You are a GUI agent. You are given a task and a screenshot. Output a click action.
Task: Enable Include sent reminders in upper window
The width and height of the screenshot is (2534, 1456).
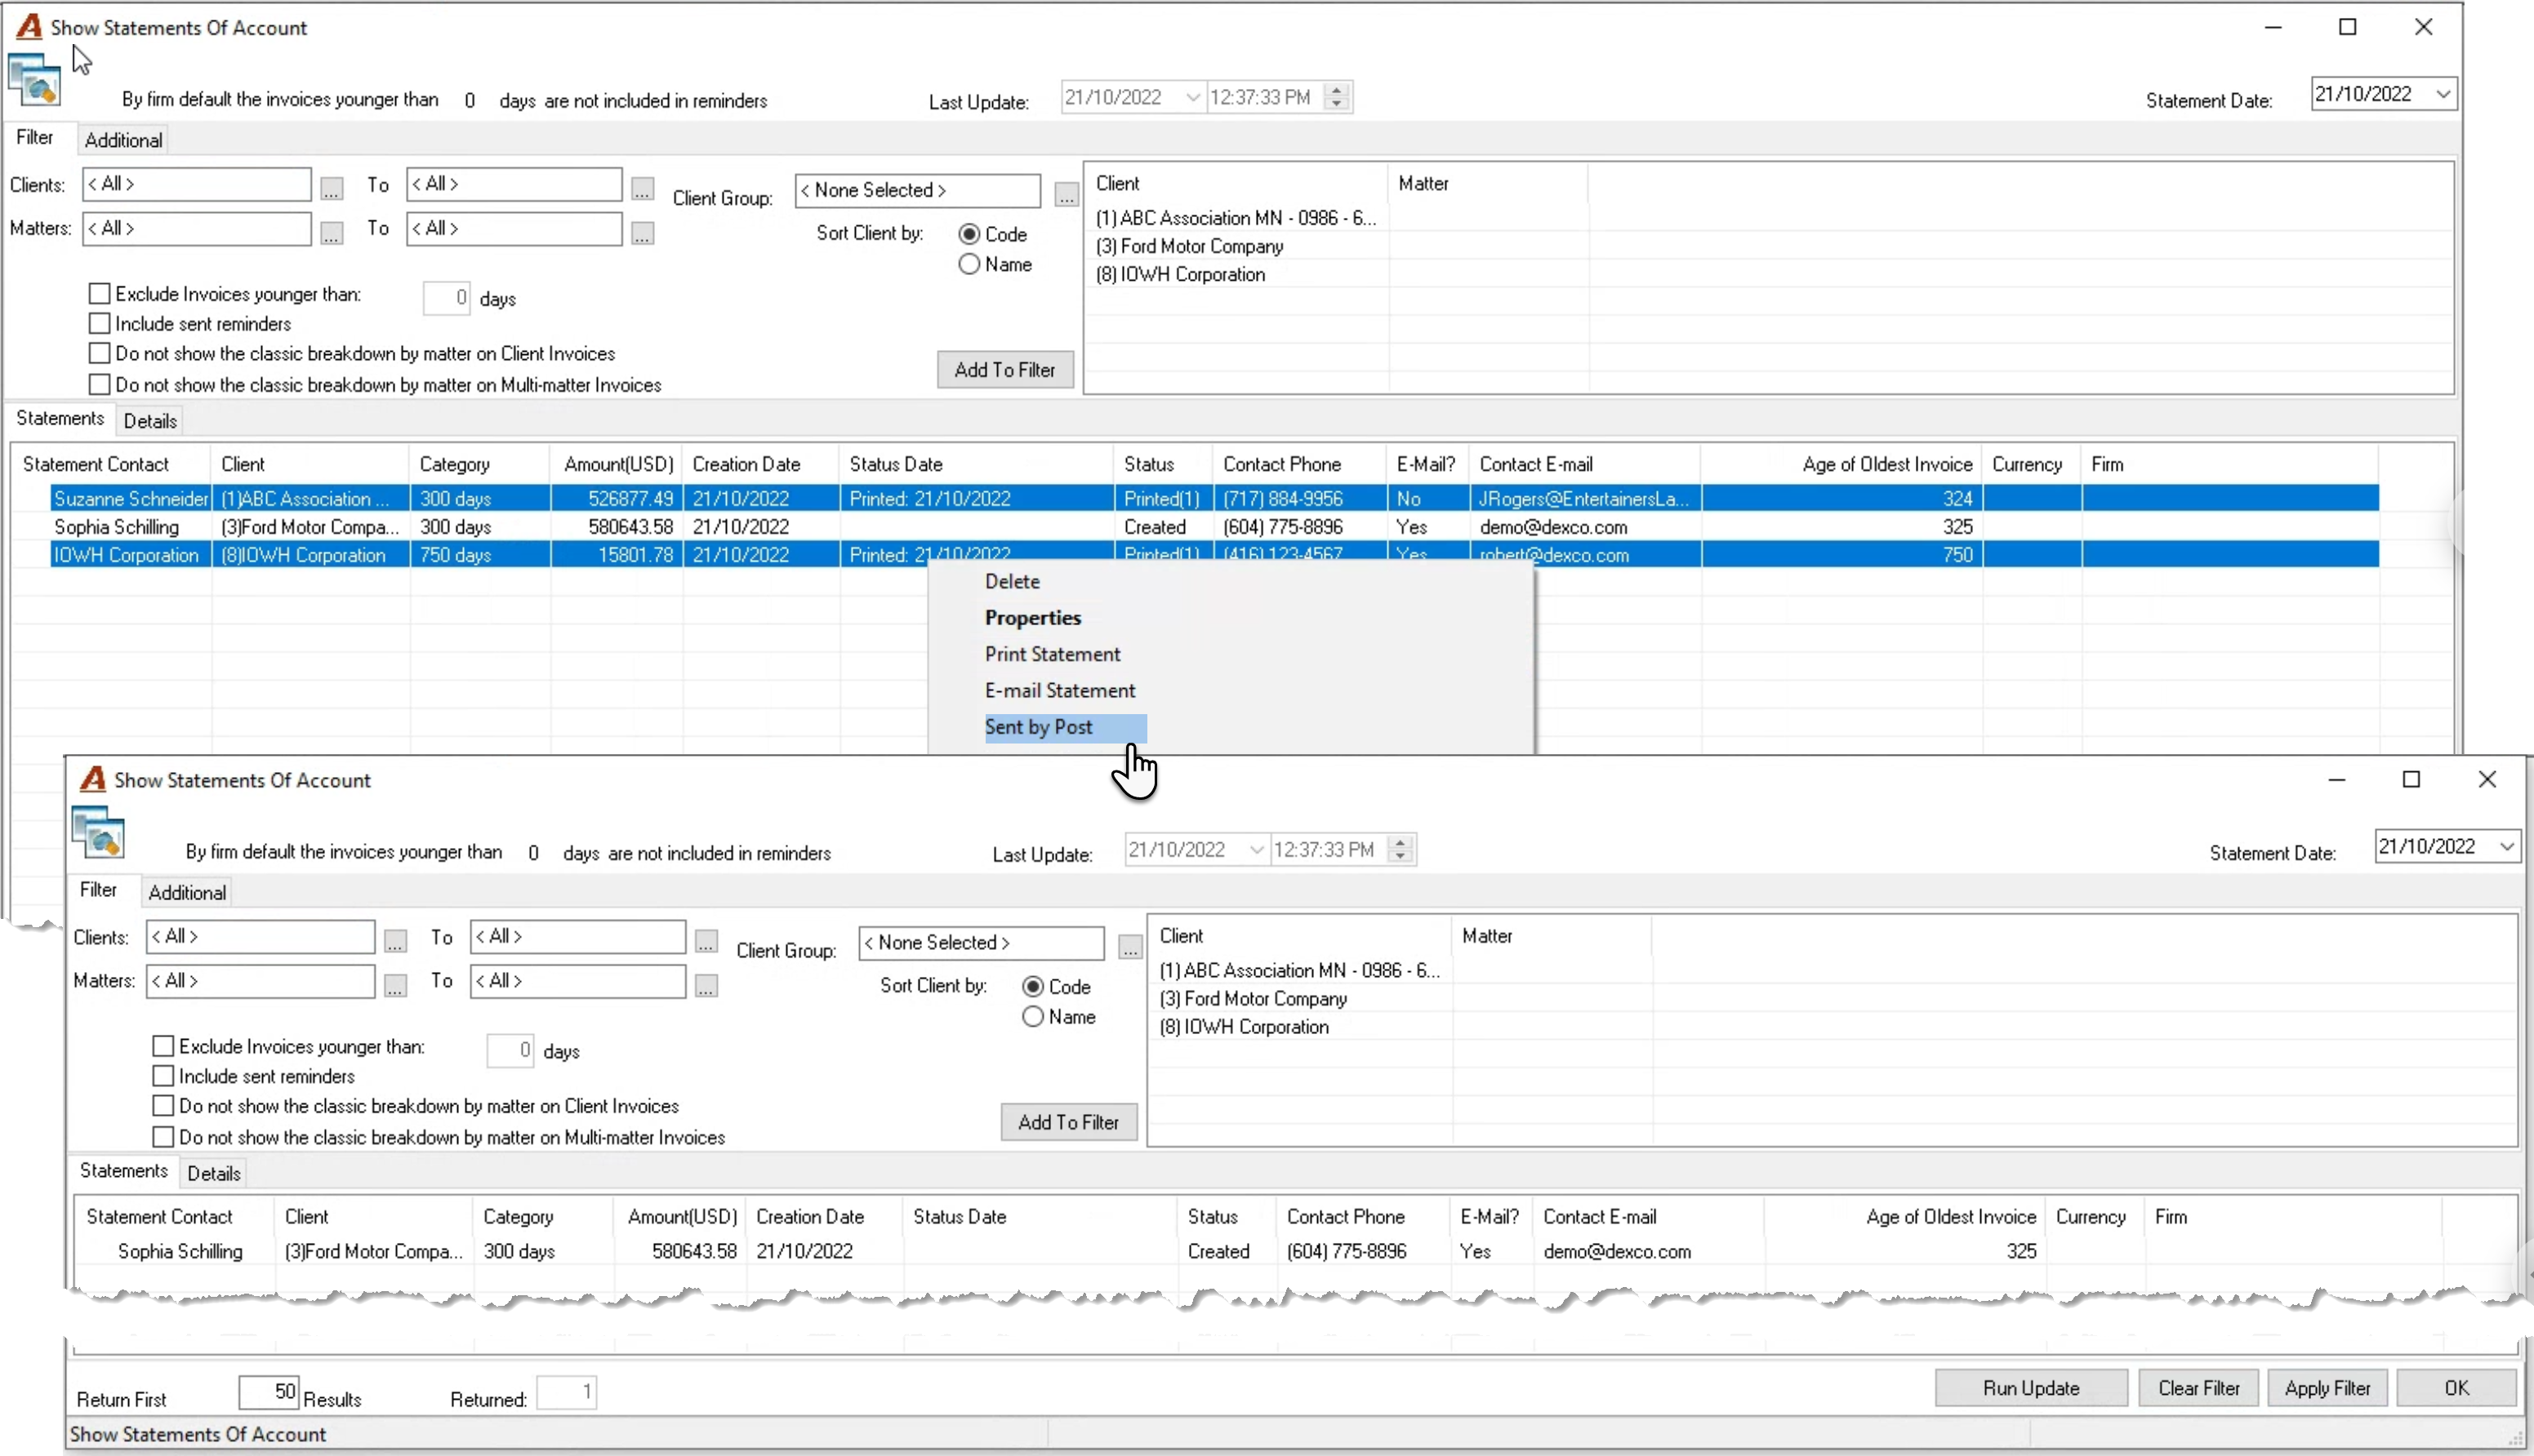pyautogui.click(x=99, y=324)
